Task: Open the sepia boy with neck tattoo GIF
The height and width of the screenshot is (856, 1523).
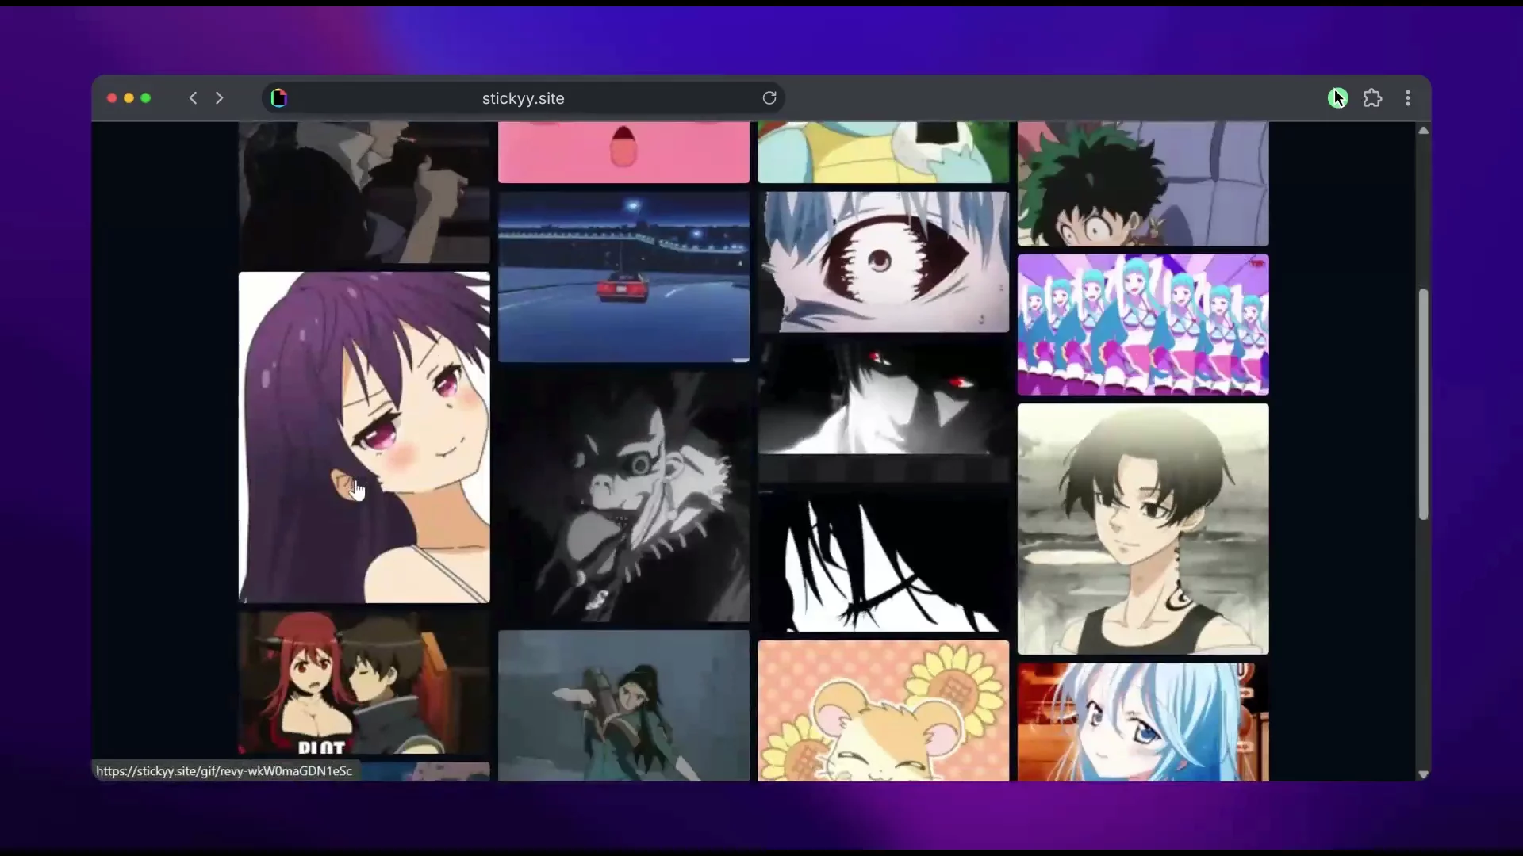Action: (x=1142, y=529)
